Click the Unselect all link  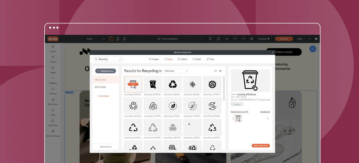tap(265, 112)
